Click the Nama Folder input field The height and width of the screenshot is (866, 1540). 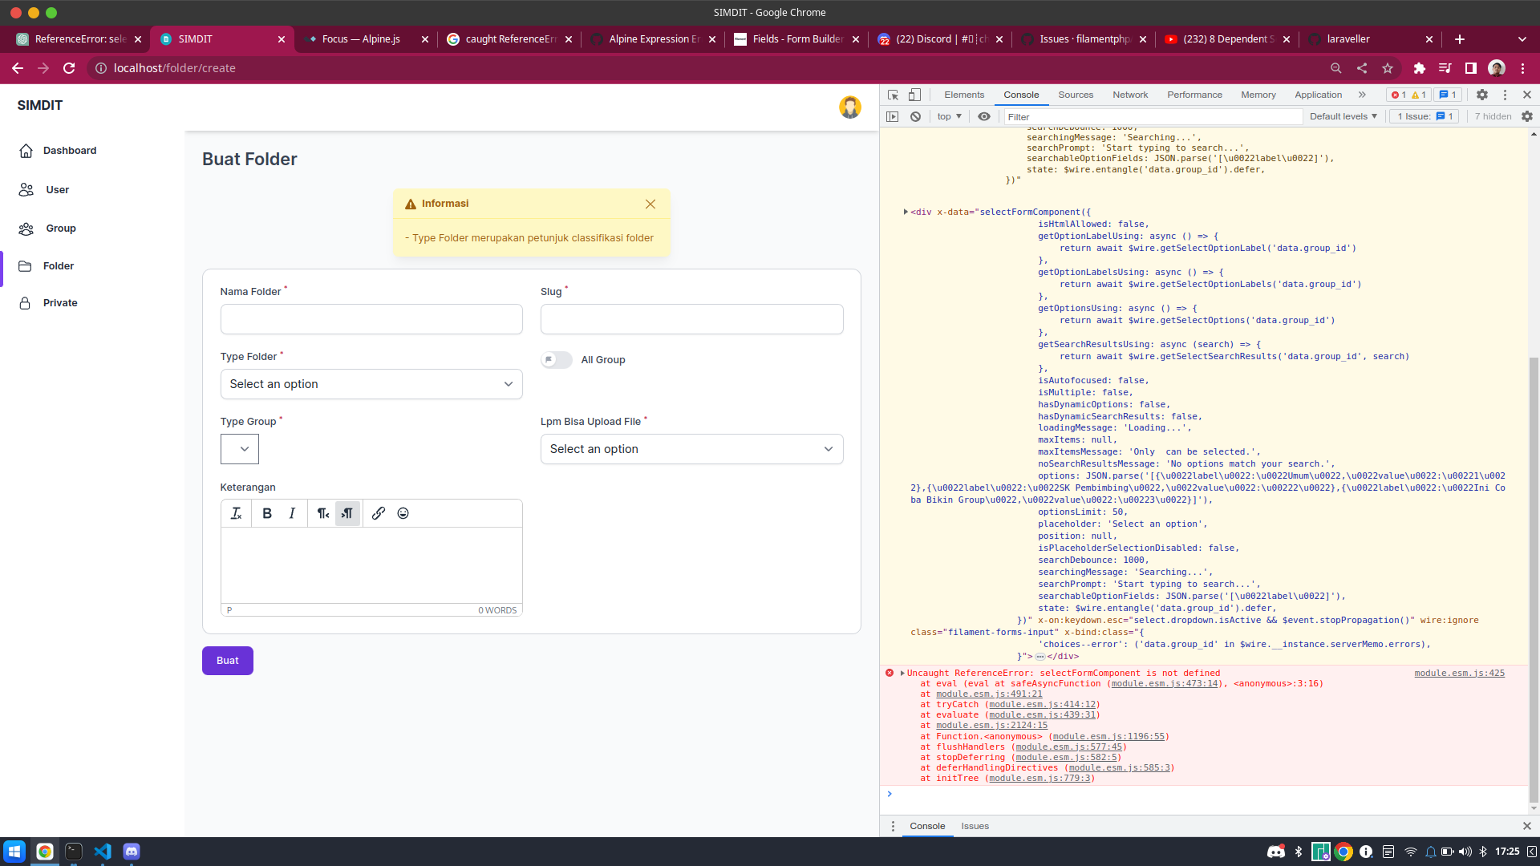coord(371,319)
